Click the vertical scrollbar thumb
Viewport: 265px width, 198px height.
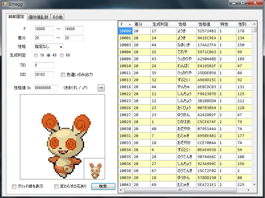pos(254,29)
